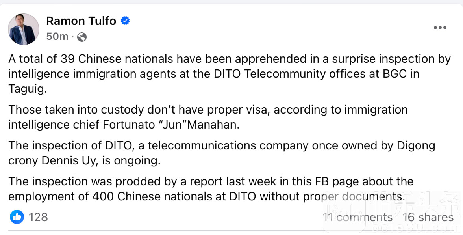Open the three-dot post options menu

440,28
